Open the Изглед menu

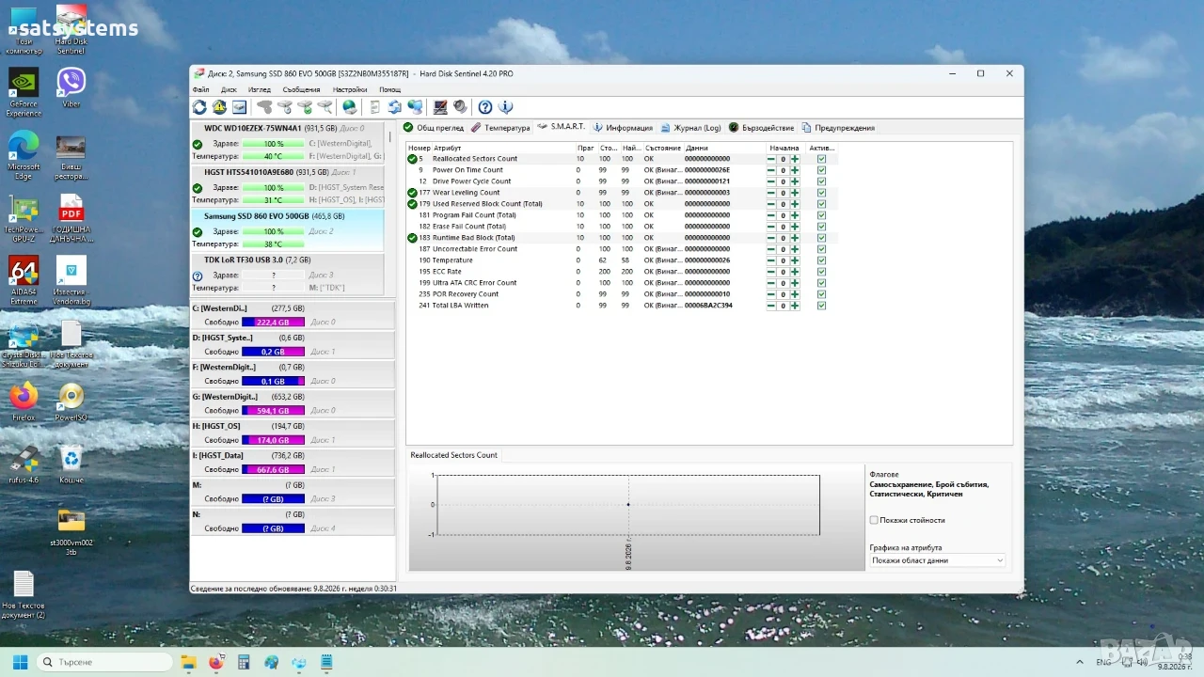point(260,90)
